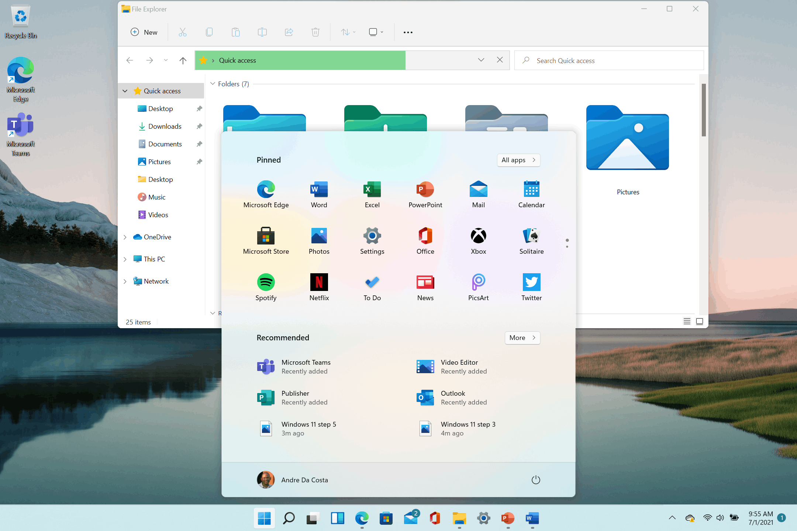This screenshot has width=797, height=531.
Task: Launch the Xbox app
Action: coord(479,241)
